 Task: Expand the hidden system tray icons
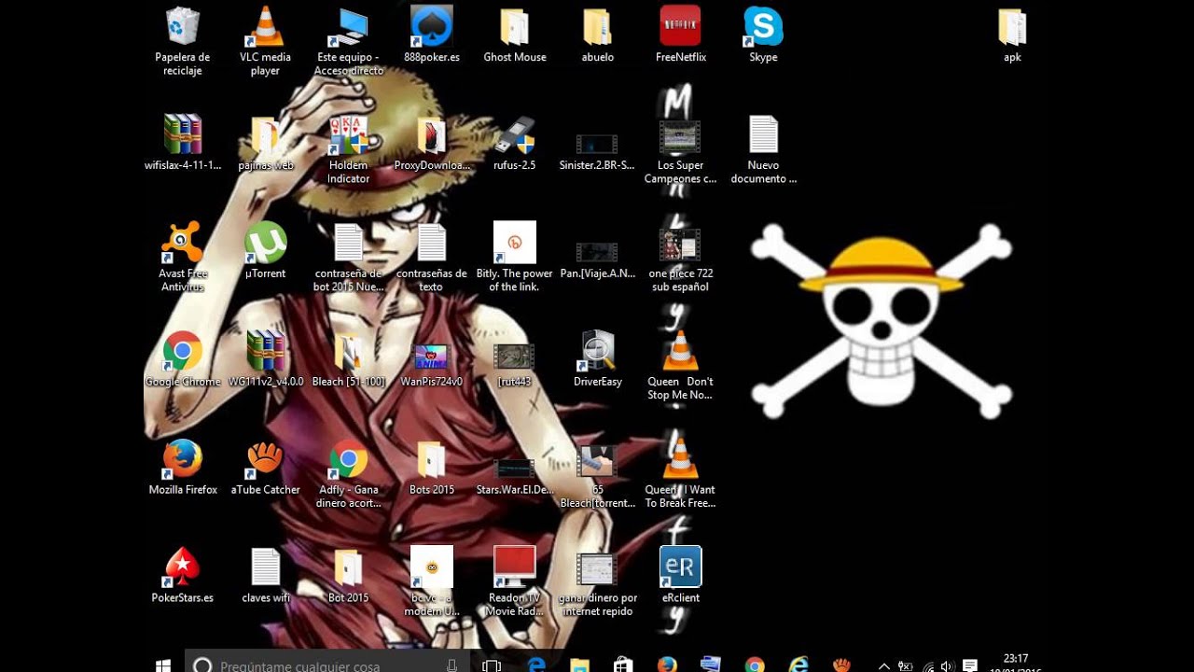click(x=884, y=666)
